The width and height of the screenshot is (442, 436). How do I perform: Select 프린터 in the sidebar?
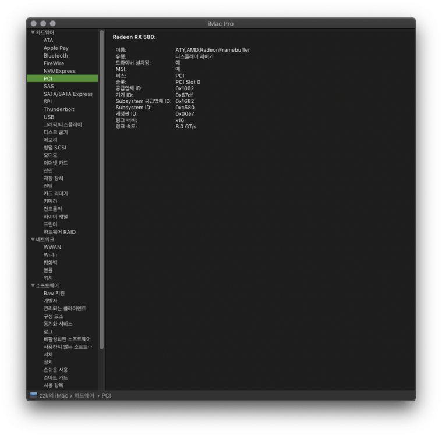tap(50, 224)
